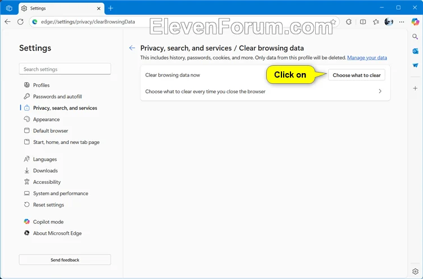Click the Clear browsing data now label
Image resolution: width=423 pixels, height=279 pixels.
(173, 75)
